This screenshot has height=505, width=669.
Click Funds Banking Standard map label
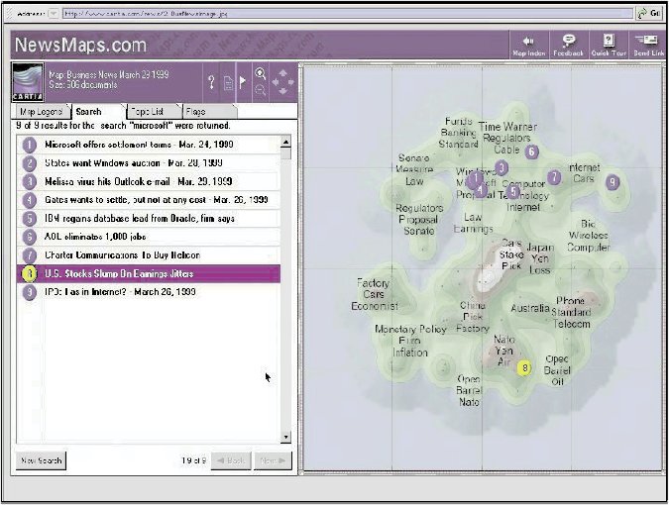click(459, 133)
